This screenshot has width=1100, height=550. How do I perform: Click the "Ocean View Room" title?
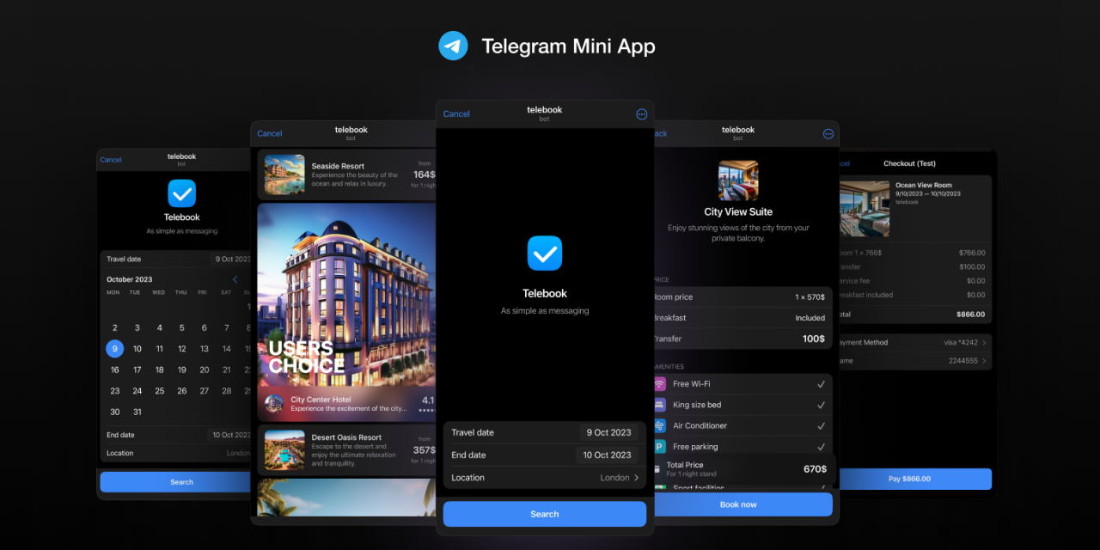click(924, 186)
